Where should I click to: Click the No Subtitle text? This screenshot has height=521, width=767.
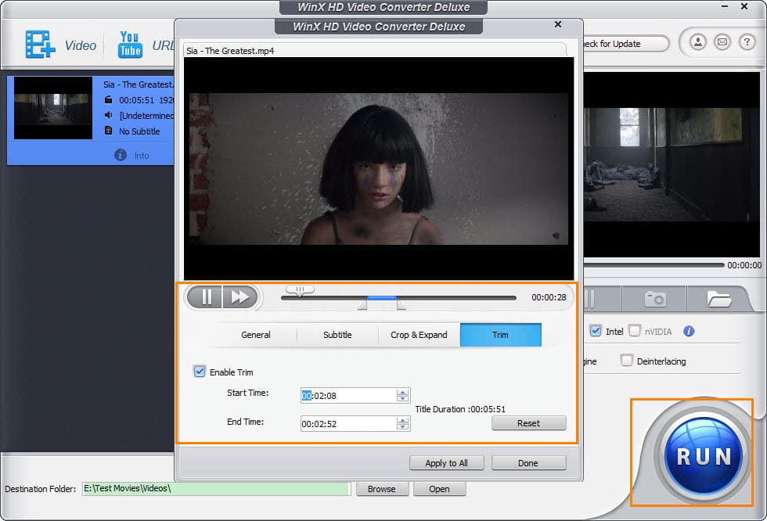pos(139,131)
